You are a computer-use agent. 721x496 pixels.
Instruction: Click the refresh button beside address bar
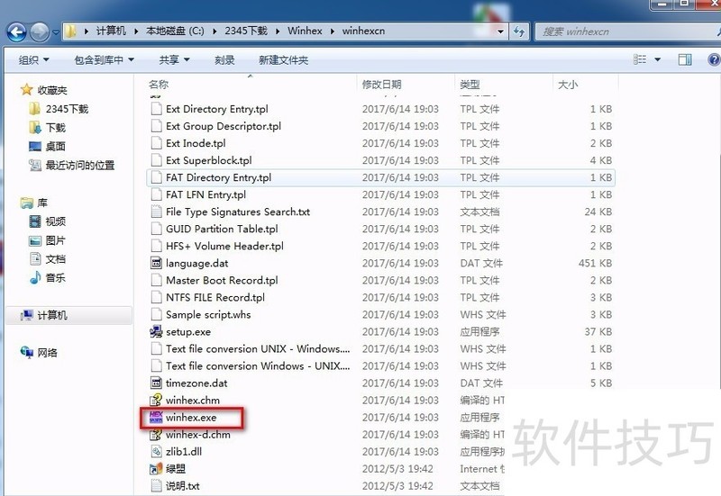(519, 32)
